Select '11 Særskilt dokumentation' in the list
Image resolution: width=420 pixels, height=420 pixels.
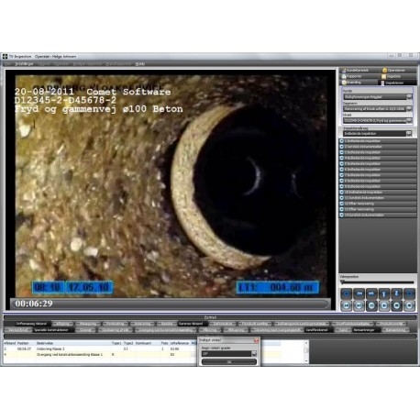coord(378,198)
